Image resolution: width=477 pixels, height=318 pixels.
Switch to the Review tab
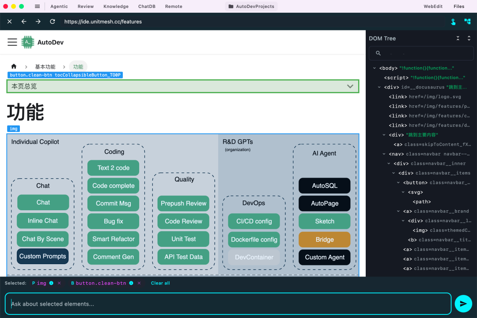86,6
